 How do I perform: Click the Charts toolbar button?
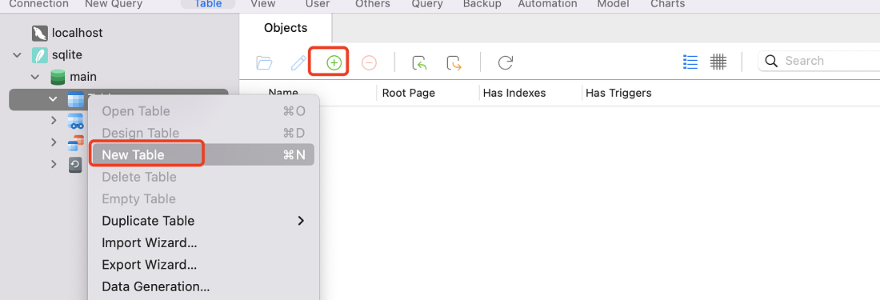667,4
